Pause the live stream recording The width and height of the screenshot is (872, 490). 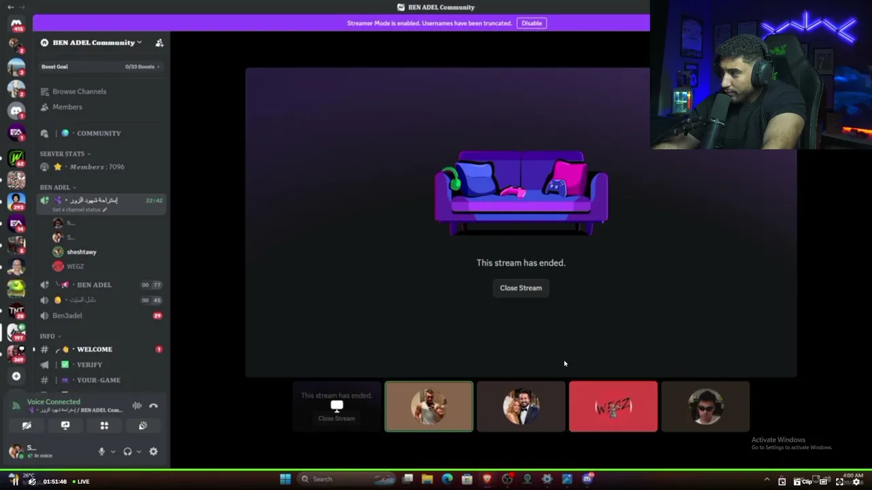coord(15,481)
